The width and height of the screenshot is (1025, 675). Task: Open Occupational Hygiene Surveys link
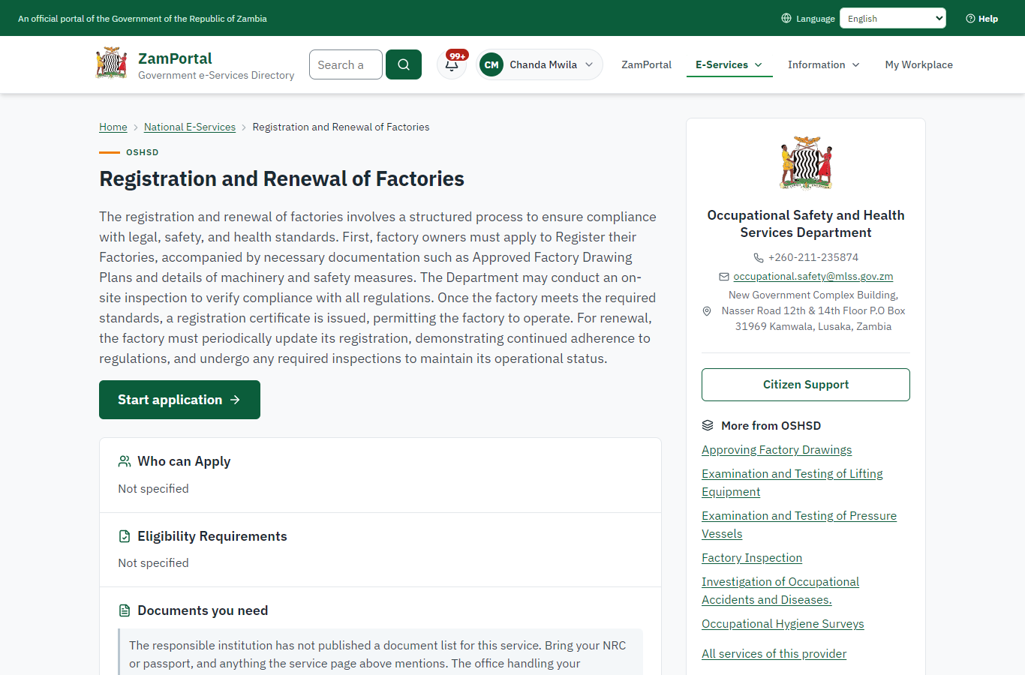pyautogui.click(x=783, y=624)
